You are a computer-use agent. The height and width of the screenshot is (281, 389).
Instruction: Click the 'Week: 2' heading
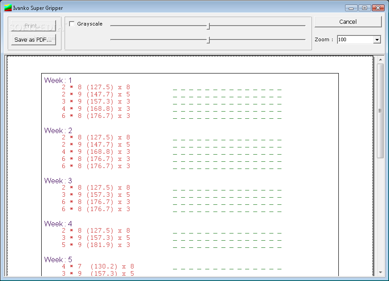[58, 130]
